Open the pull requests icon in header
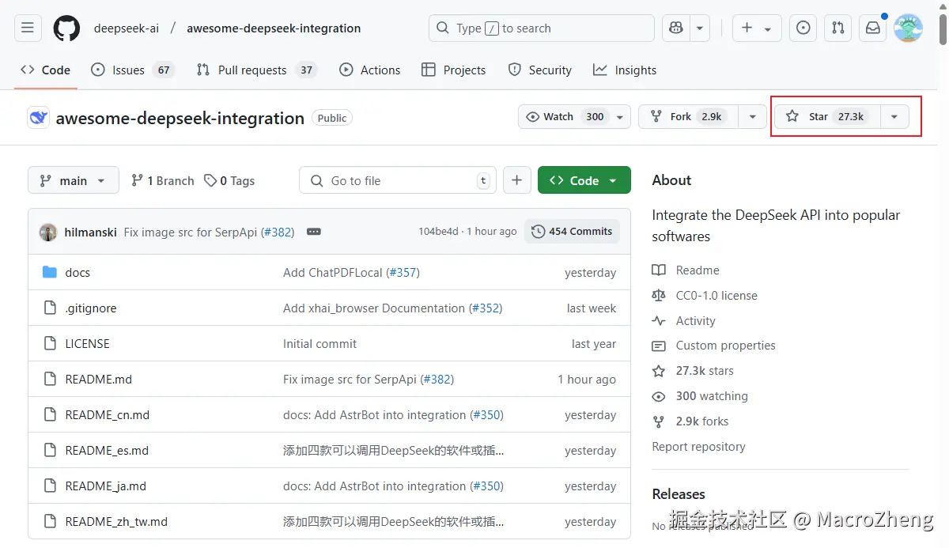The image size is (949, 548). click(838, 28)
